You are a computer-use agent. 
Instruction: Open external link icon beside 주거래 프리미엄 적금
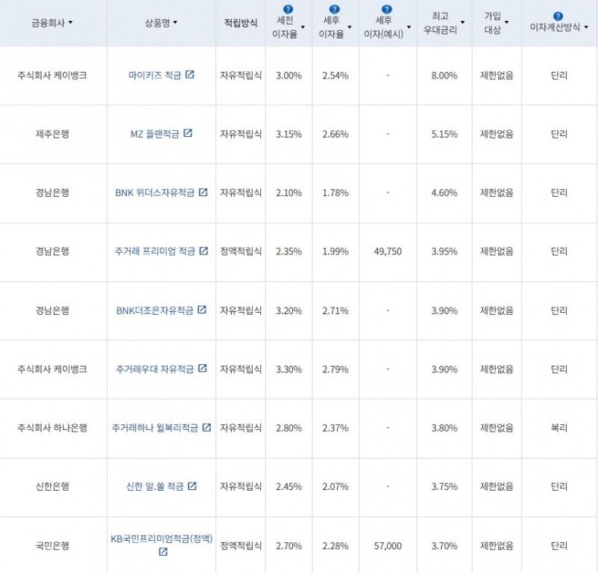click(x=203, y=251)
